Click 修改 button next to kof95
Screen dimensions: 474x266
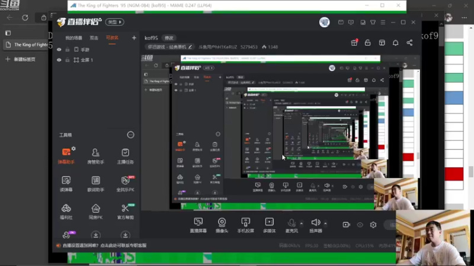(169, 38)
